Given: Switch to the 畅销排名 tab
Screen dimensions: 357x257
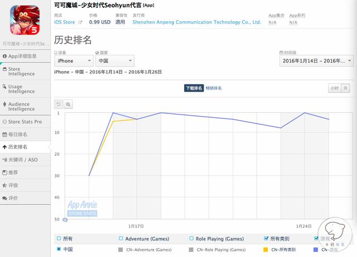Looking at the screenshot, I should 214,88.
